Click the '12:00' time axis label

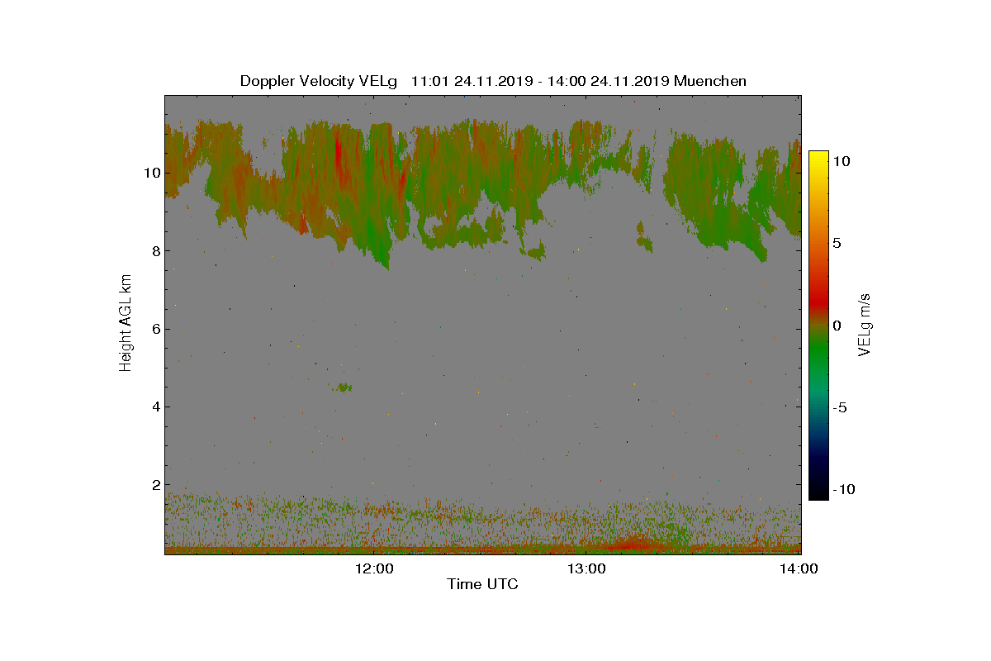[x=375, y=568]
